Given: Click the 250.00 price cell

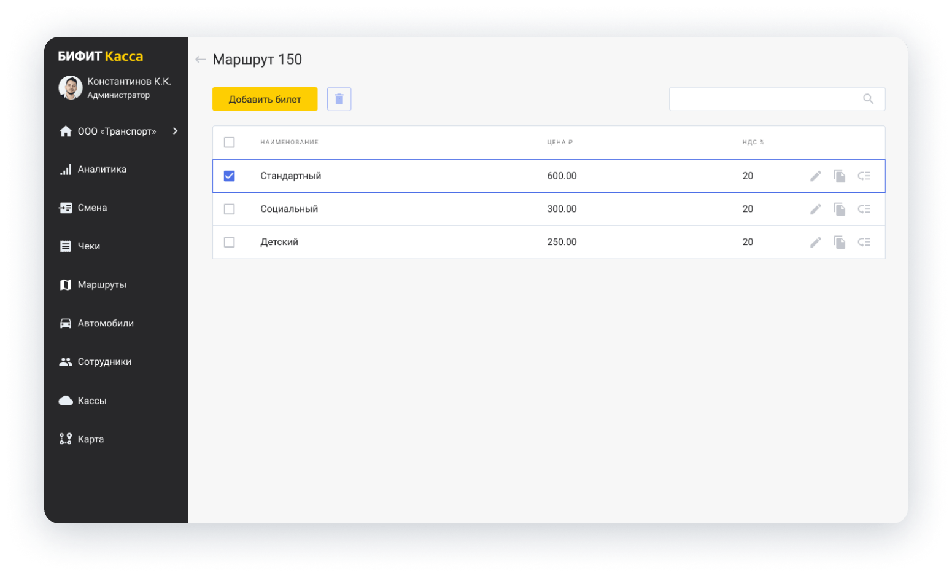Looking at the screenshot, I should pyautogui.click(x=562, y=243).
